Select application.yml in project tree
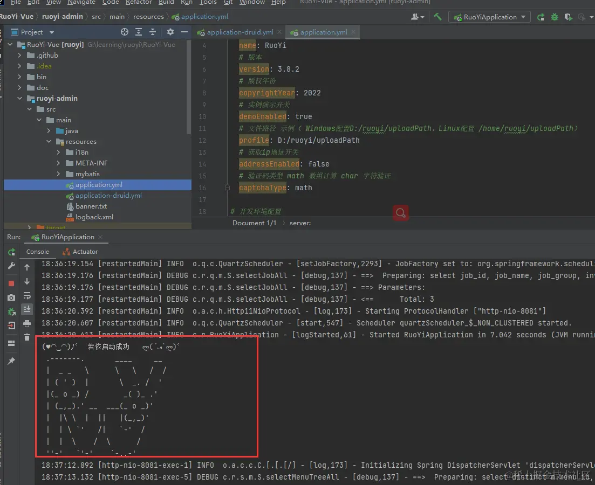 tap(98, 185)
